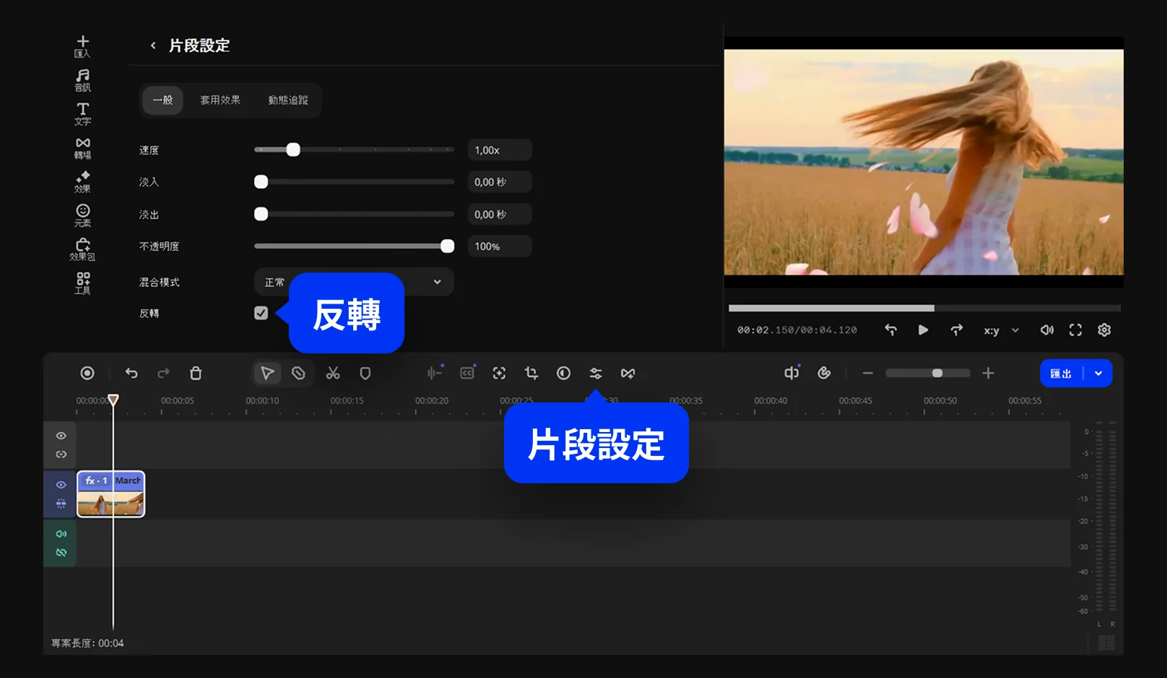The height and width of the screenshot is (678, 1167).
Task: Open the export options dropdown arrow
Action: [x=1098, y=374]
